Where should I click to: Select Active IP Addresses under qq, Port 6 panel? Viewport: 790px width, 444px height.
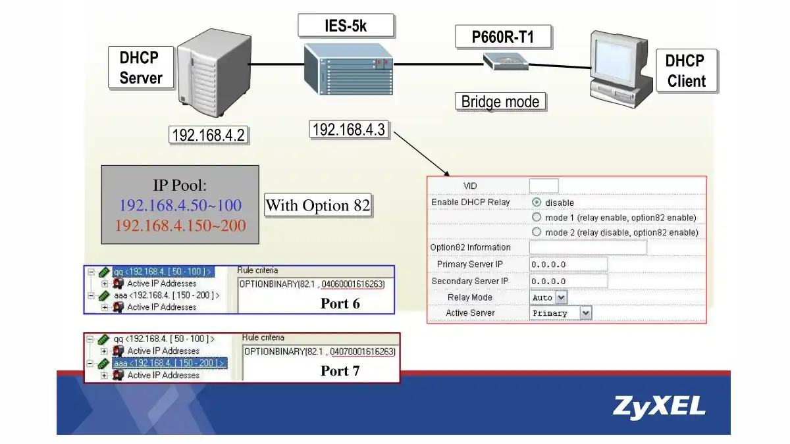[x=162, y=284]
